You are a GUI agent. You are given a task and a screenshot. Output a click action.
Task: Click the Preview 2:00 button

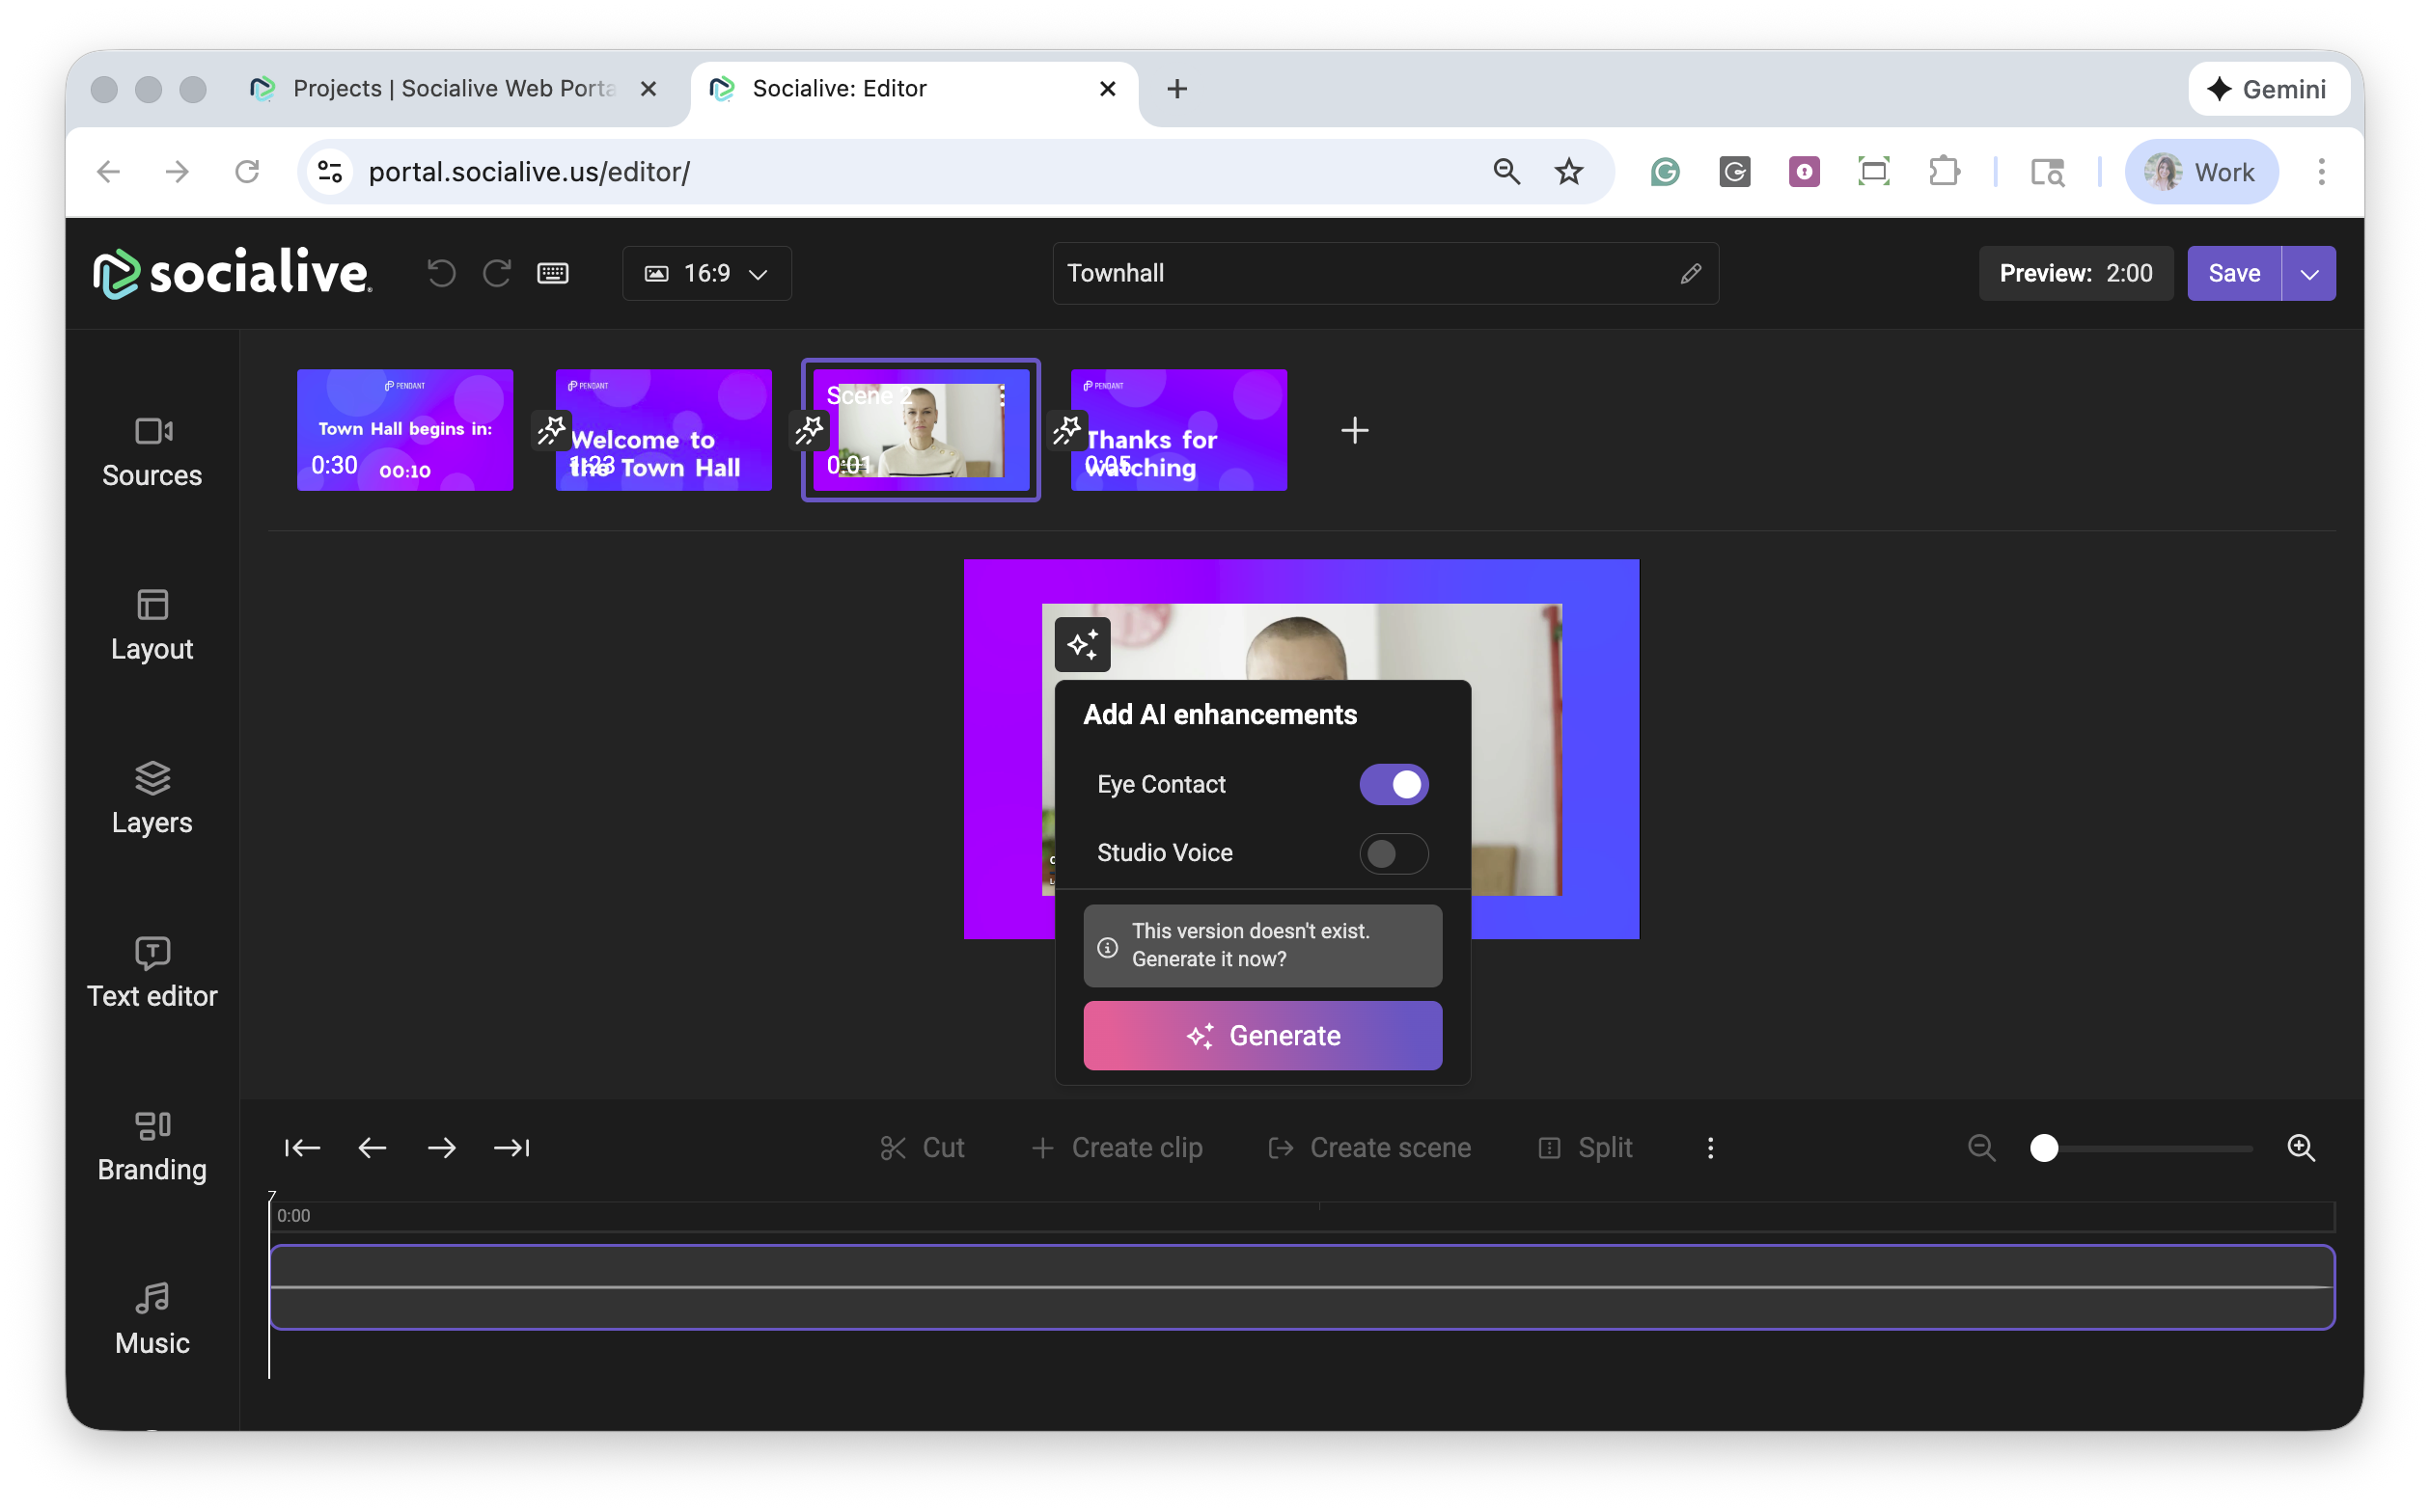click(x=2075, y=273)
